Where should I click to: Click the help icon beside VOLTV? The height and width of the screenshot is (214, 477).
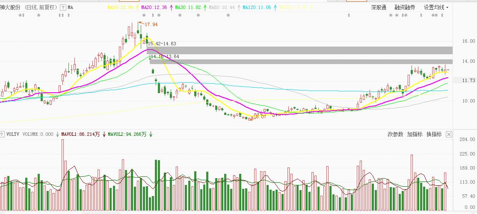click(3, 134)
